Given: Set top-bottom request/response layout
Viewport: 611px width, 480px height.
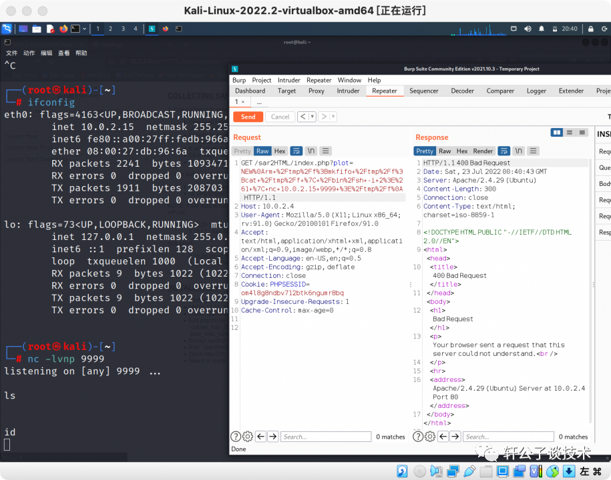Looking at the screenshot, I should click(570, 133).
